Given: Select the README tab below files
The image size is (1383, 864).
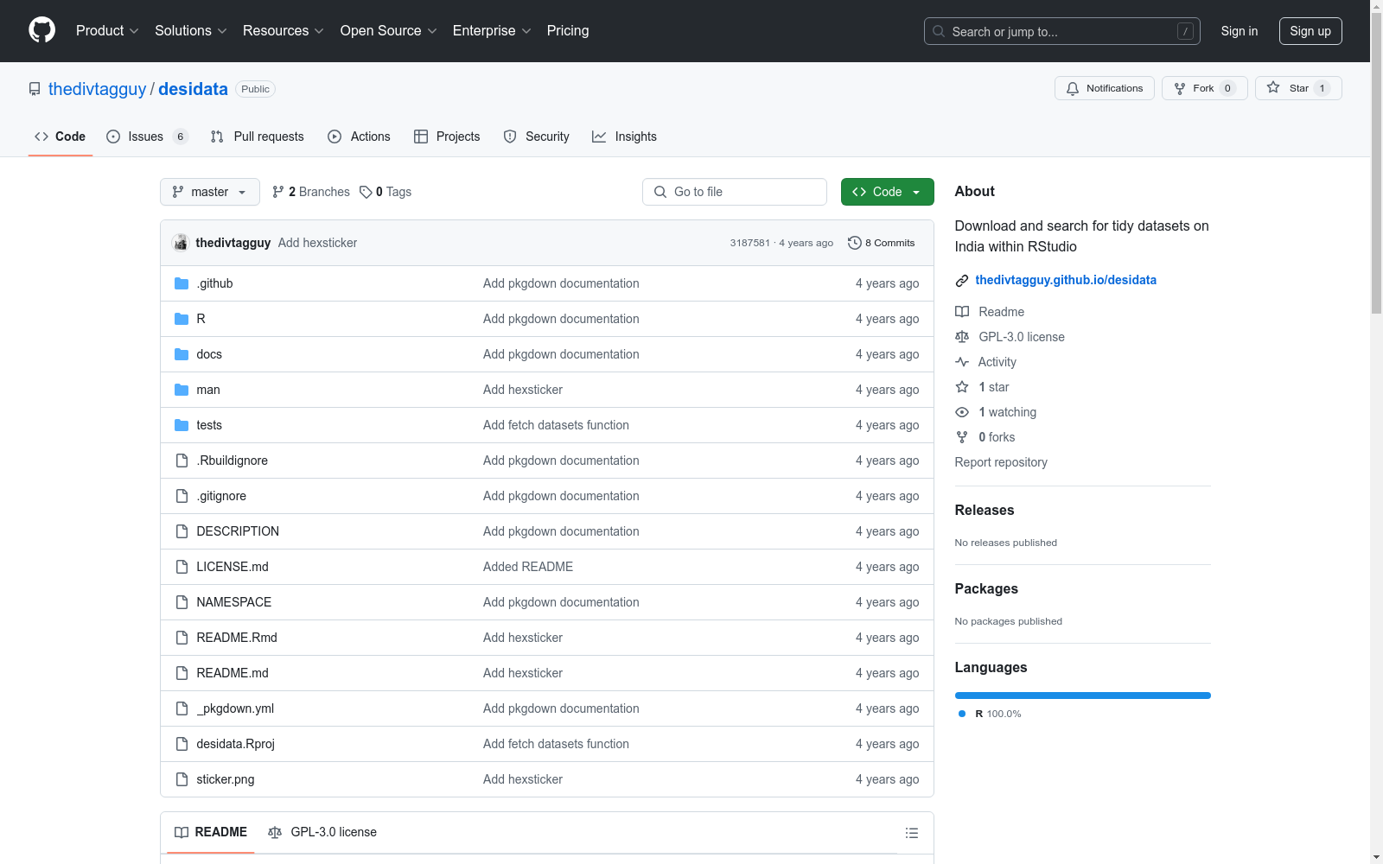Looking at the screenshot, I should (x=211, y=832).
